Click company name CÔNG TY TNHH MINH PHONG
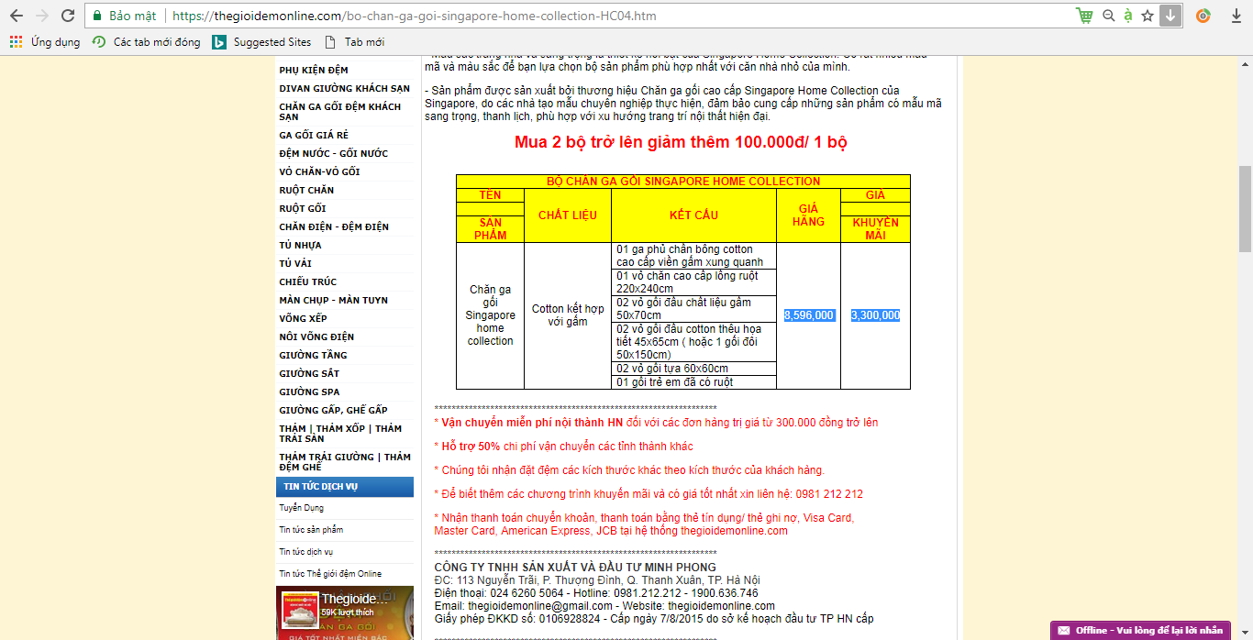Screen dimensions: 1253x640 point(575,568)
